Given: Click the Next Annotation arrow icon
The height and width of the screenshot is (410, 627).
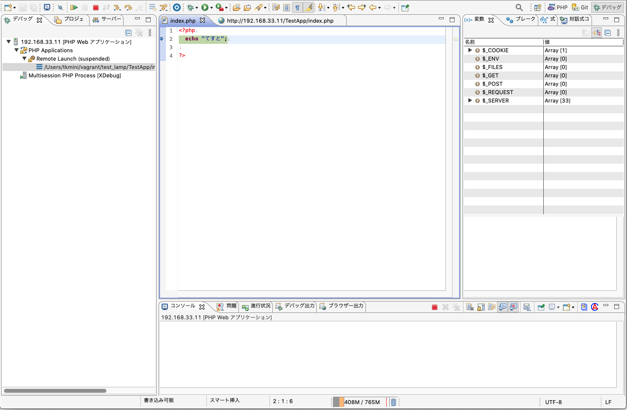Looking at the screenshot, I should (321, 7).
